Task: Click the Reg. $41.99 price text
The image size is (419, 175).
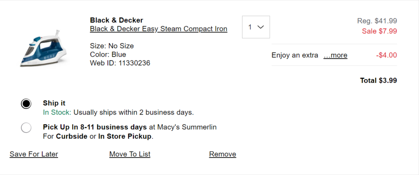Action: coord(377,21)
